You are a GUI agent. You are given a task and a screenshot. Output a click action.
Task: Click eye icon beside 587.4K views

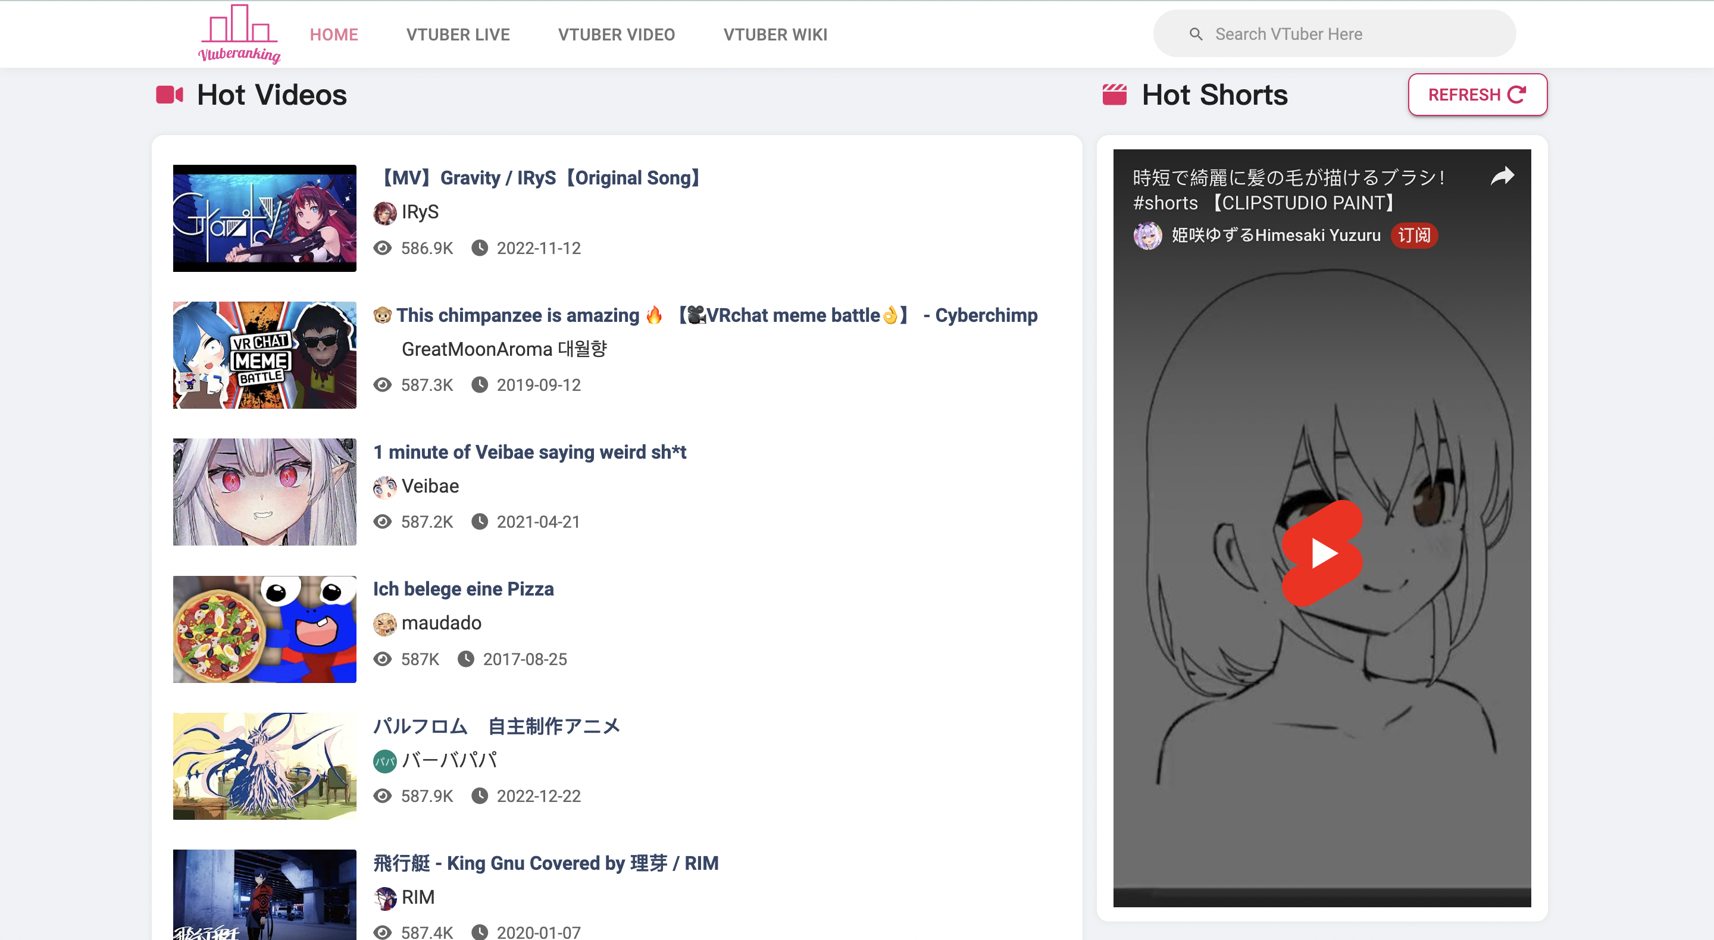[x=382, y=933]
